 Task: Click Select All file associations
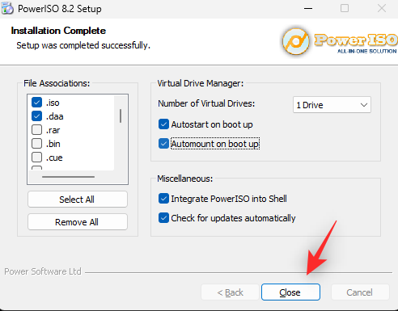78,200
